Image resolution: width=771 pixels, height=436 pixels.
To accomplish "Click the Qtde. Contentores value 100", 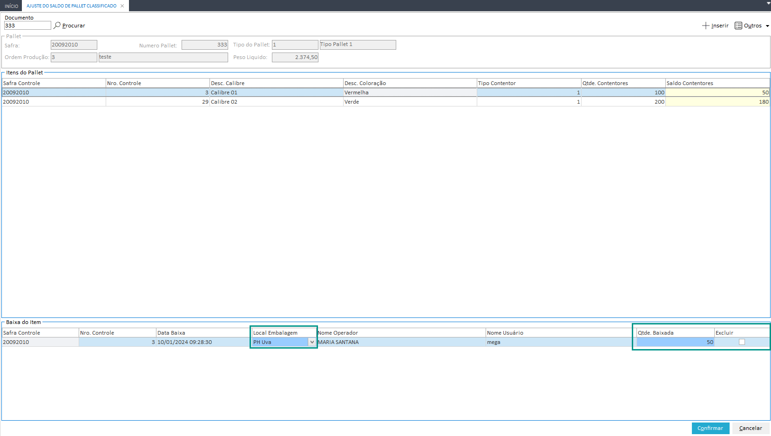I will coord(623,92).
